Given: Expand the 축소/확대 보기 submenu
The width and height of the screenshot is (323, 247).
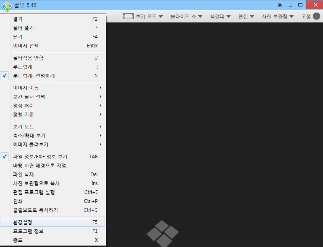Looking at the screenshot, I should point(53,136).
